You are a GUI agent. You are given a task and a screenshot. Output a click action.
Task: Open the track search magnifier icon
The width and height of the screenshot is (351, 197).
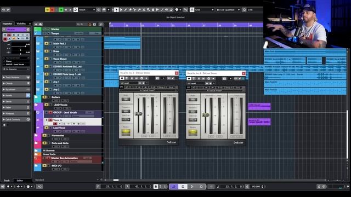point(101,24)
